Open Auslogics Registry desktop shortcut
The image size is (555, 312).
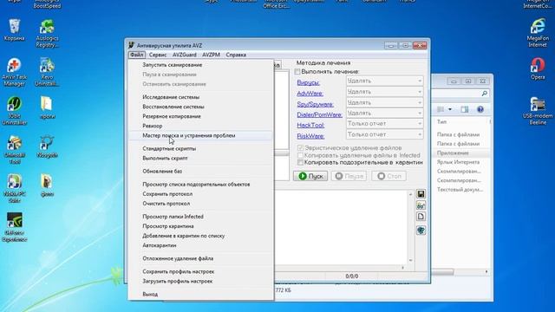[x=47, y=33]
